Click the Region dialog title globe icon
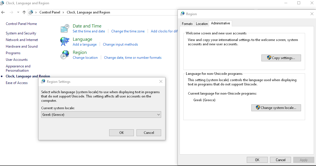The image size is (316, 166). [x=182, y=14]
